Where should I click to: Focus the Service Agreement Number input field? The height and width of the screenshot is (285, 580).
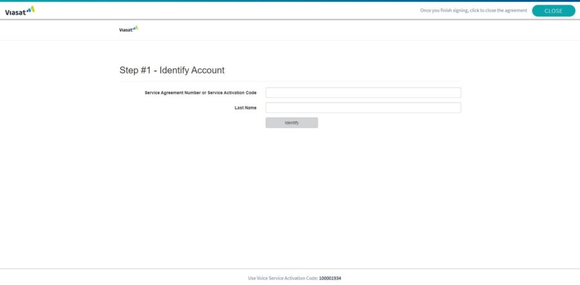click(x=363, y=93)
